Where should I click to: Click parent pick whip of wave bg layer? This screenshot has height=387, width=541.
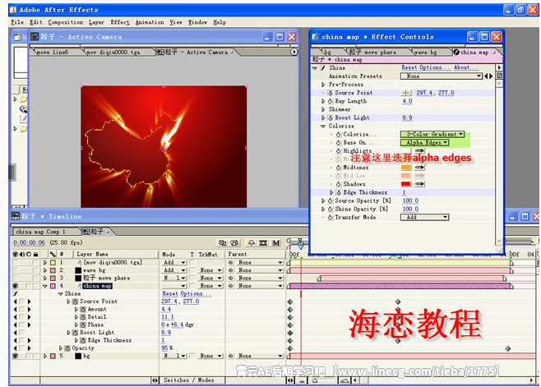(231, 270)
